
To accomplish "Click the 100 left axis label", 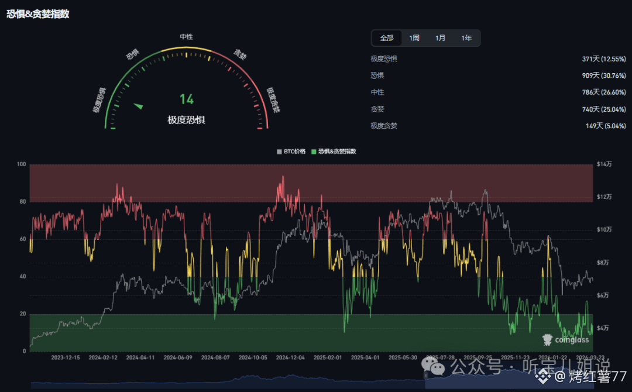I will pyautogui.click(x=22, y=164).
